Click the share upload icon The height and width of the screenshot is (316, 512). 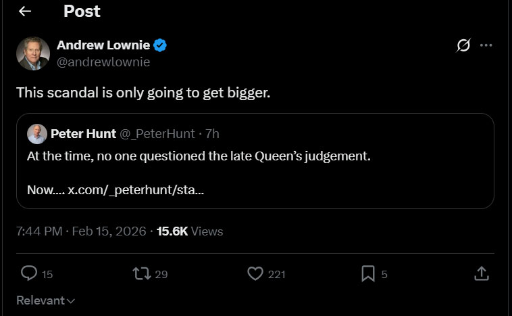pyautogui.click(x=481, y=273)
